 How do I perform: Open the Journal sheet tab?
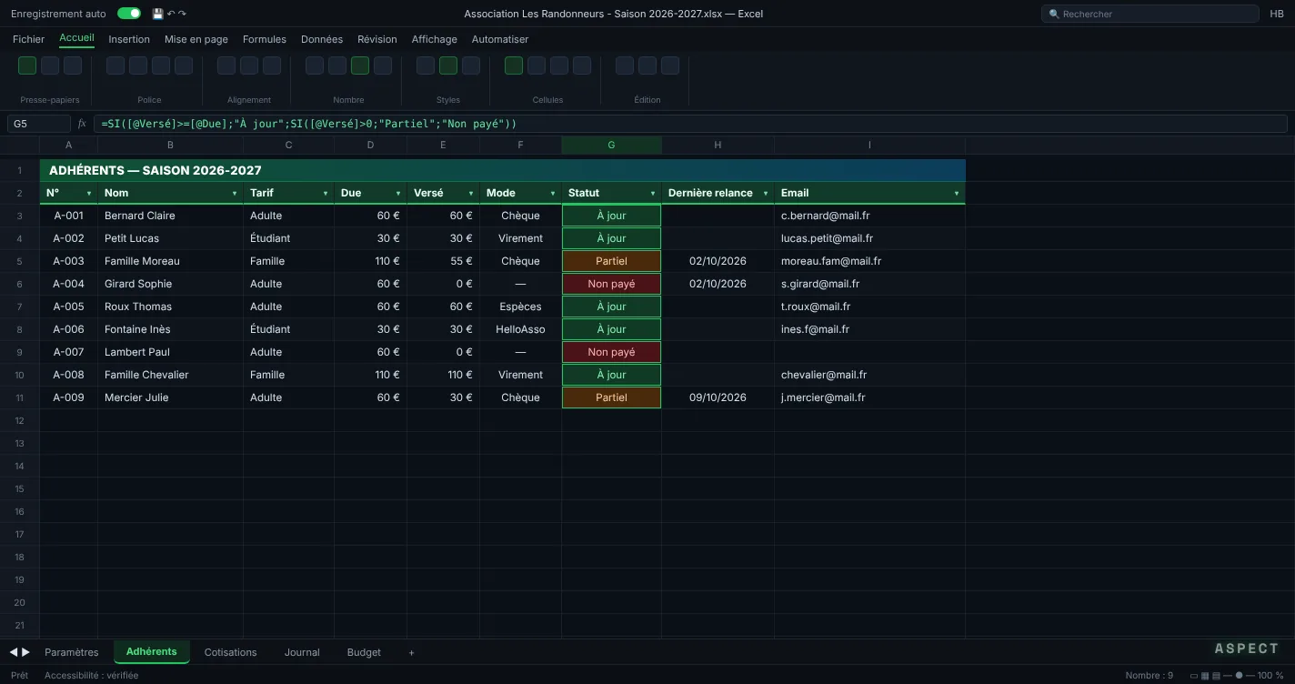302,652
